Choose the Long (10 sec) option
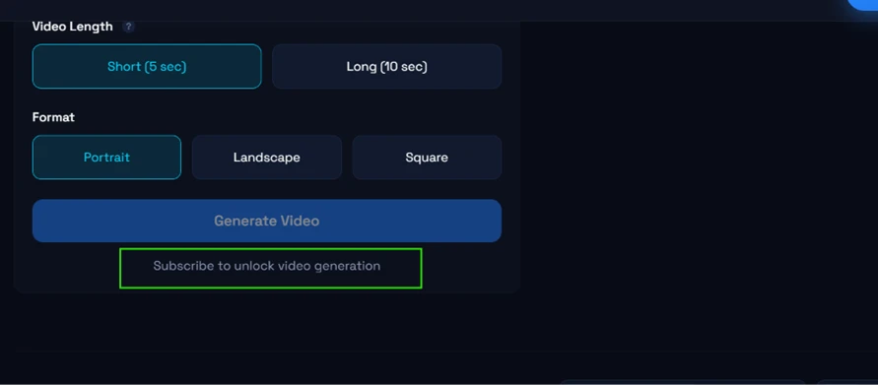The height and width of the screenshot is (385, 878). 386,67
